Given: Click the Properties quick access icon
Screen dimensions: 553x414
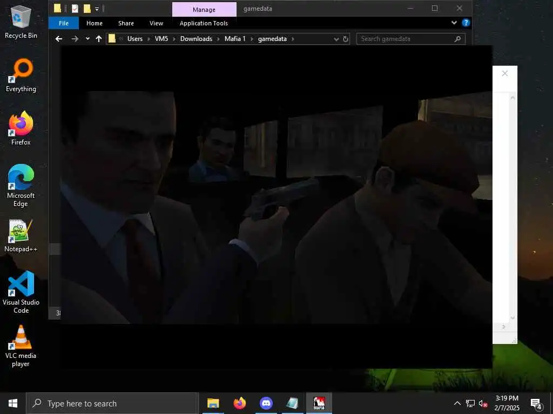Looking at the screenshot, I should pos(75,9).
